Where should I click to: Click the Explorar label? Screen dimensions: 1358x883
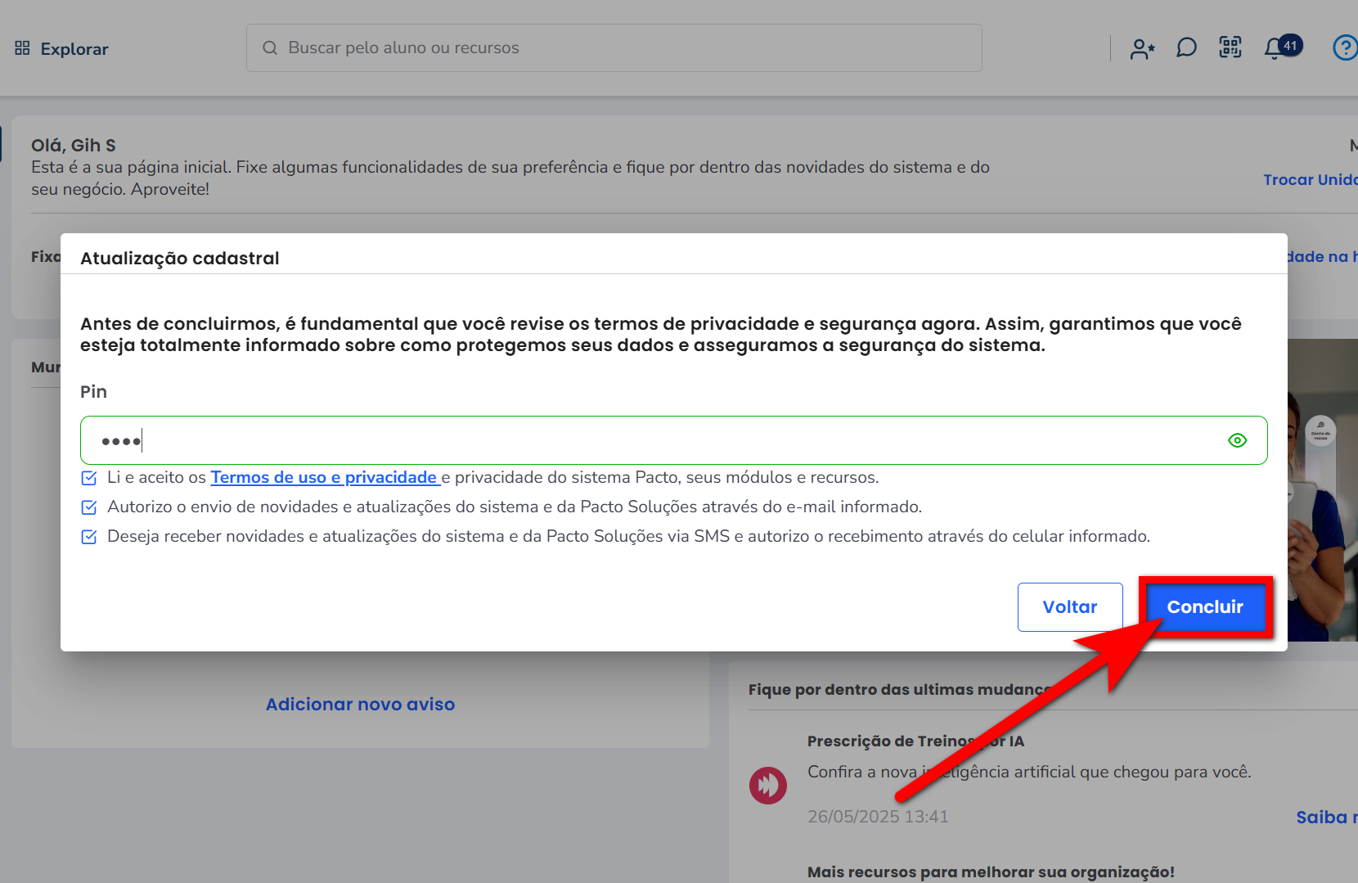point(74,49)
